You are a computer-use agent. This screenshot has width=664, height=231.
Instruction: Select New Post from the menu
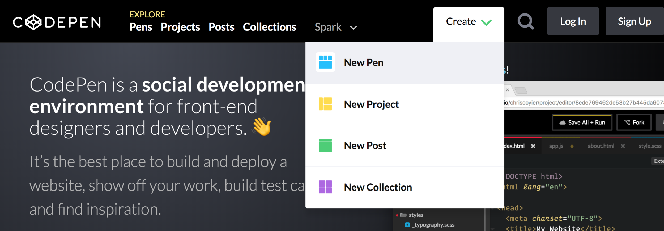point(405,146)
